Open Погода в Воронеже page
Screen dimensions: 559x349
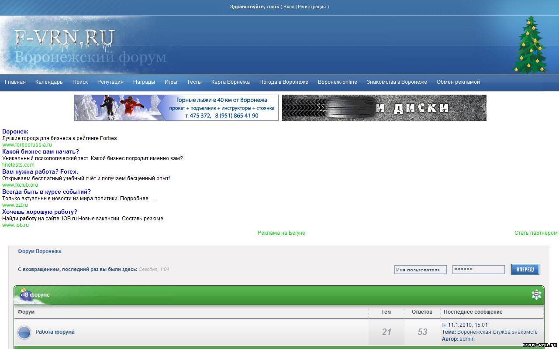tap(283, 82)
